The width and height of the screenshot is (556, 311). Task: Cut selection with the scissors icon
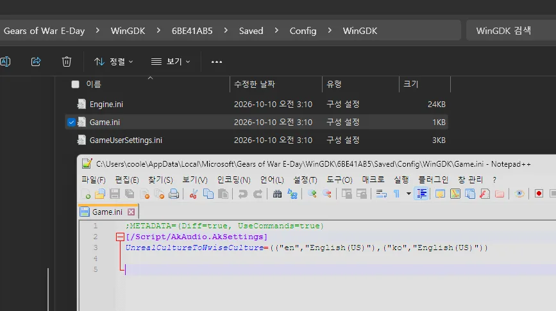194,194
